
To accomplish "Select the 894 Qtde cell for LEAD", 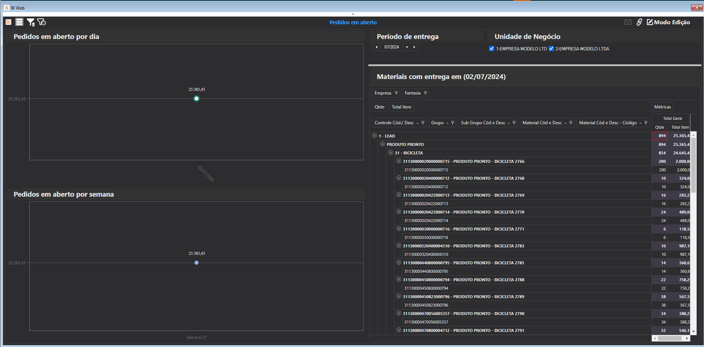I will (659, 136).
